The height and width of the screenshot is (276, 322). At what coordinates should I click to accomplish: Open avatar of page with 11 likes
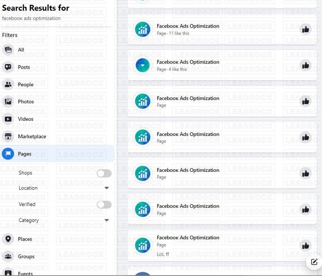[x=142, y=30]
